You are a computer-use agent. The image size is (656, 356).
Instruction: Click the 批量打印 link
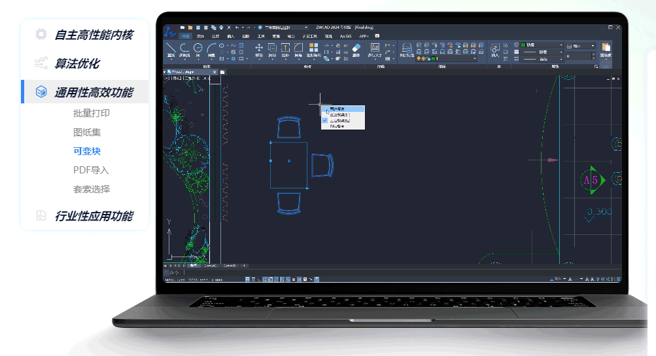91,113
